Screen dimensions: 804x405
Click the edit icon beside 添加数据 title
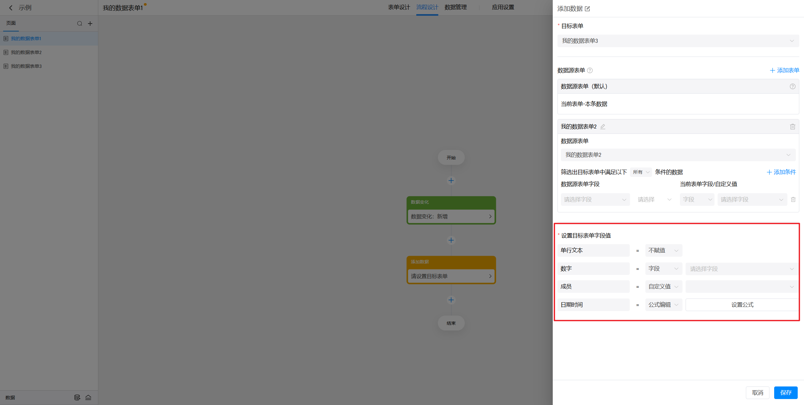(587, 9)
